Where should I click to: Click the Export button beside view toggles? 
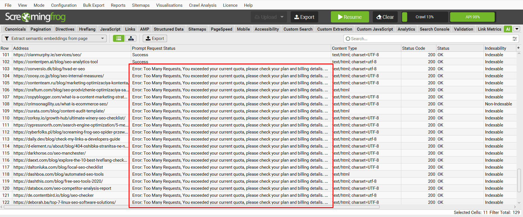(x=155, y=39)
